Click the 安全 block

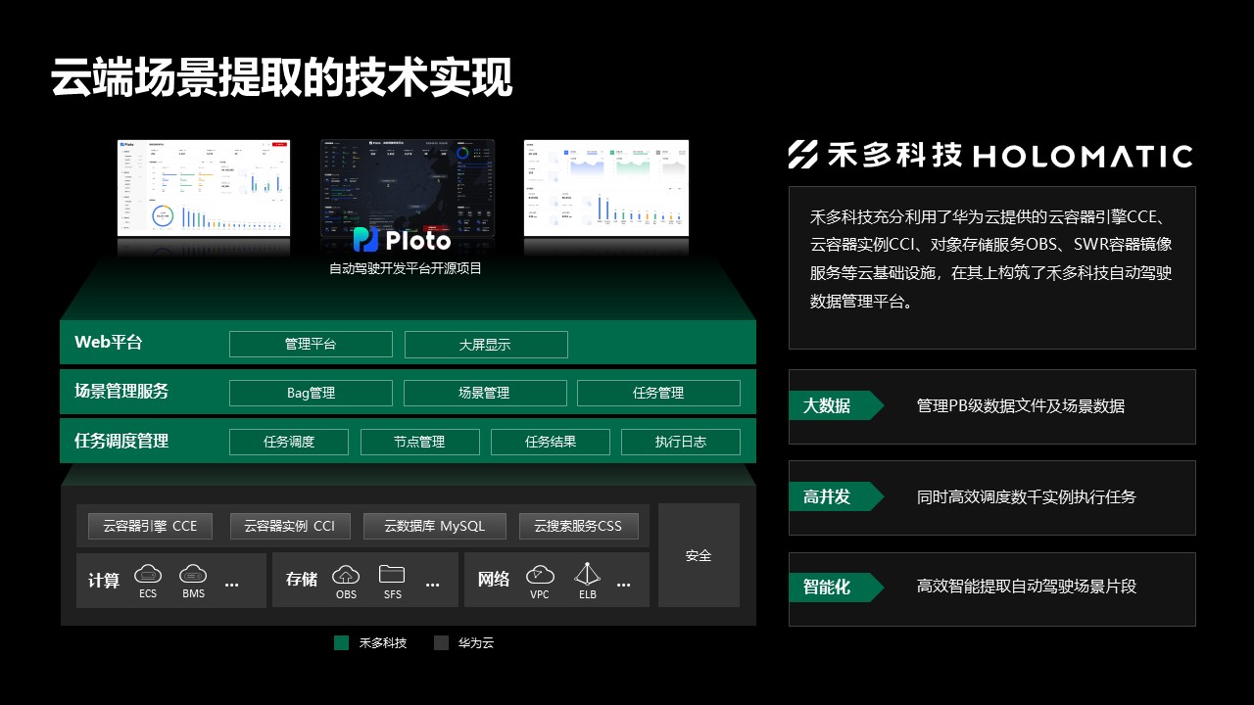click(699, 555)
